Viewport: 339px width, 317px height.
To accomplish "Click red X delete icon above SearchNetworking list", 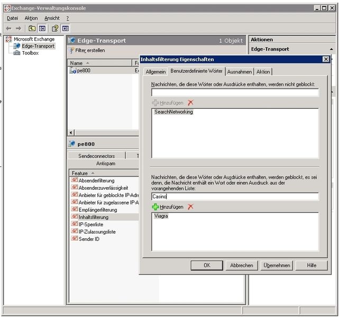I will point(190,102).
